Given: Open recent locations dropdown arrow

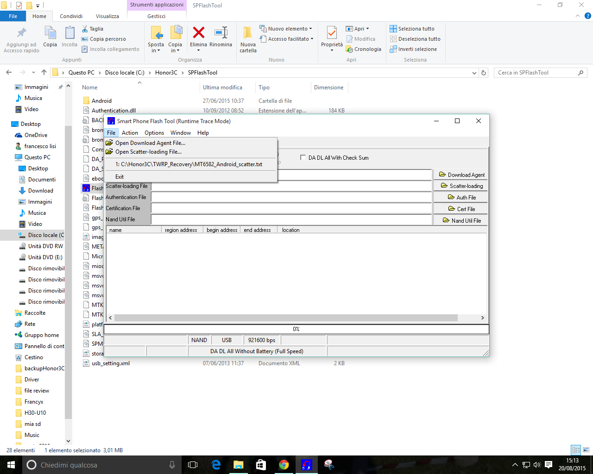Looking at the screenshot, I should [33, 73].
